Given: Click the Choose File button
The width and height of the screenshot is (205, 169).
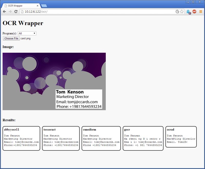Looking at the screenshot, I should click(11, 38).
